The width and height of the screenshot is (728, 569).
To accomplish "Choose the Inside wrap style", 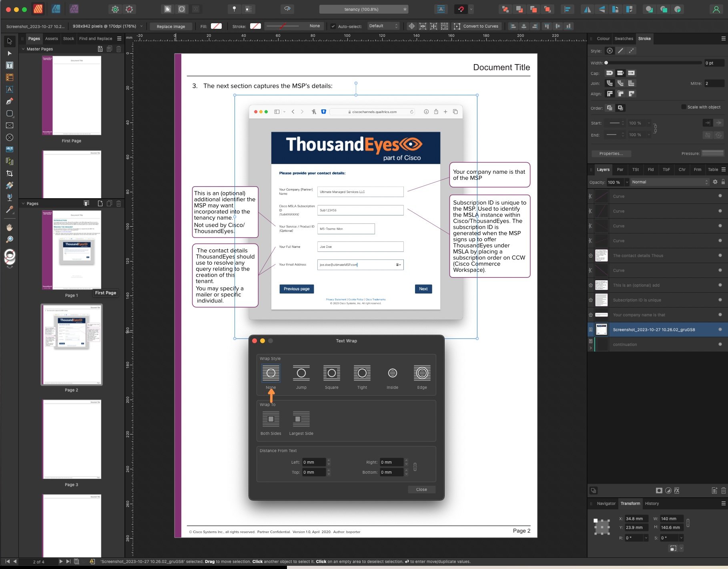I will tap(393, 377).
